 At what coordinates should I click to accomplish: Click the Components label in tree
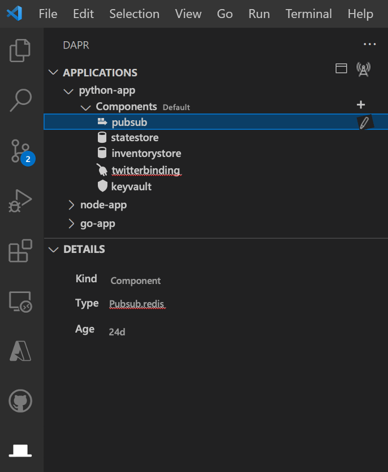(126, 107)
